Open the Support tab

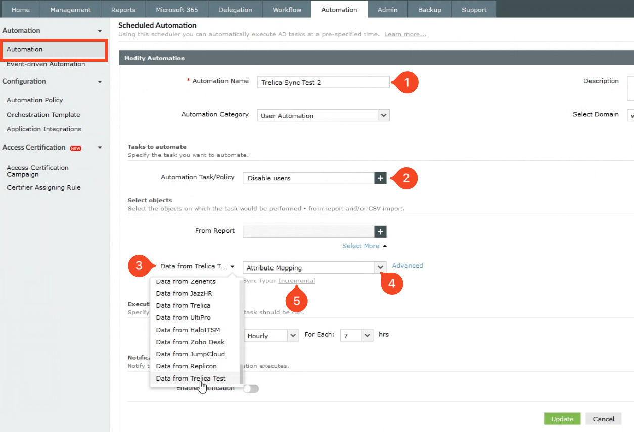point(474,10)
